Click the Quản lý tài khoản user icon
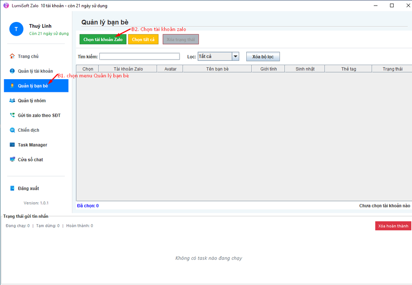412x285 pixels. [12, 71]
